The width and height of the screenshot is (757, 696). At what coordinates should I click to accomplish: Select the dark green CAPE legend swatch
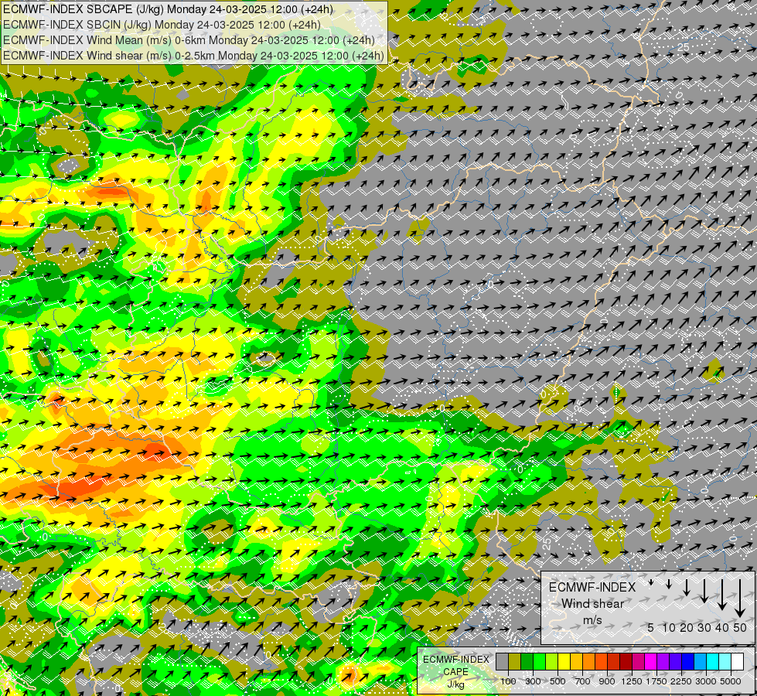[x=527, y=662]
